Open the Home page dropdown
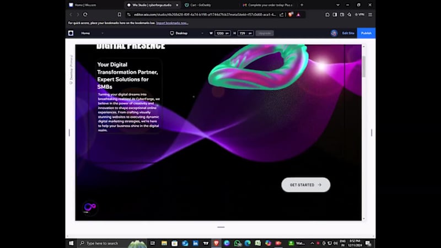 (92, 33)
